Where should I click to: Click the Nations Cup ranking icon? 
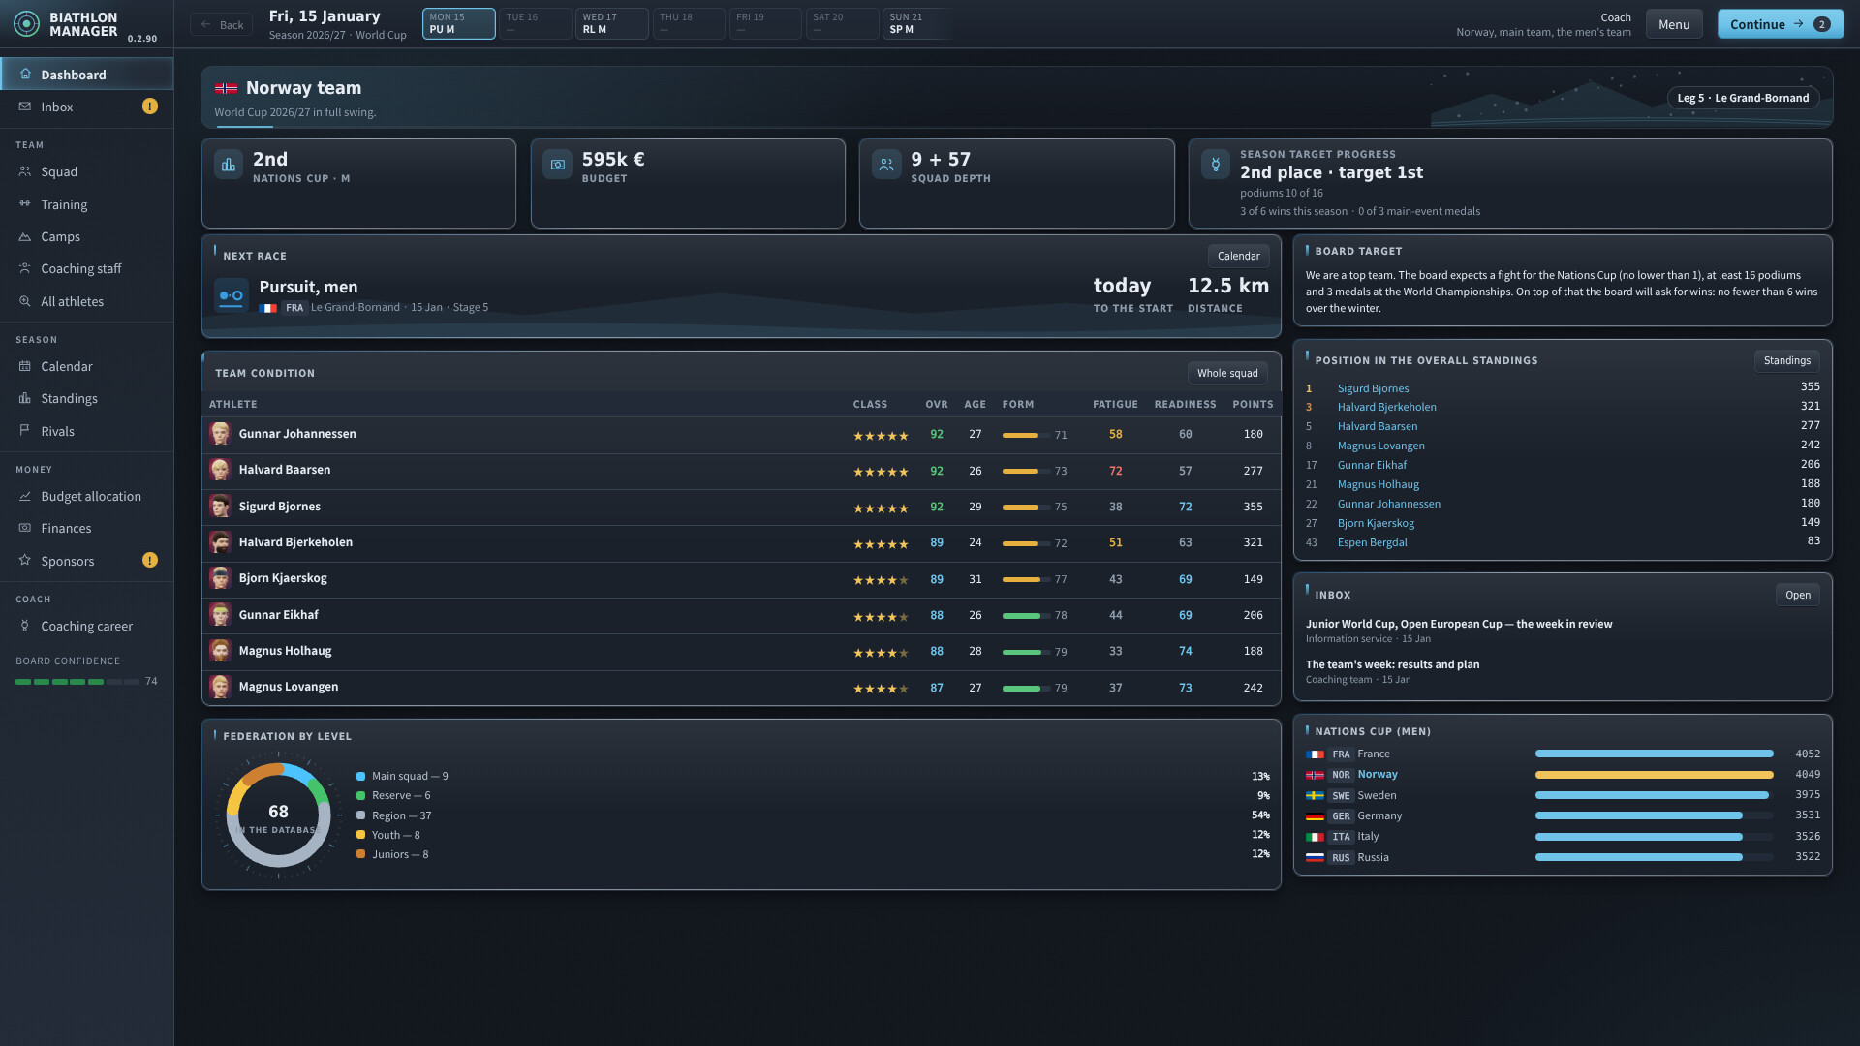(x=229, y=165)
